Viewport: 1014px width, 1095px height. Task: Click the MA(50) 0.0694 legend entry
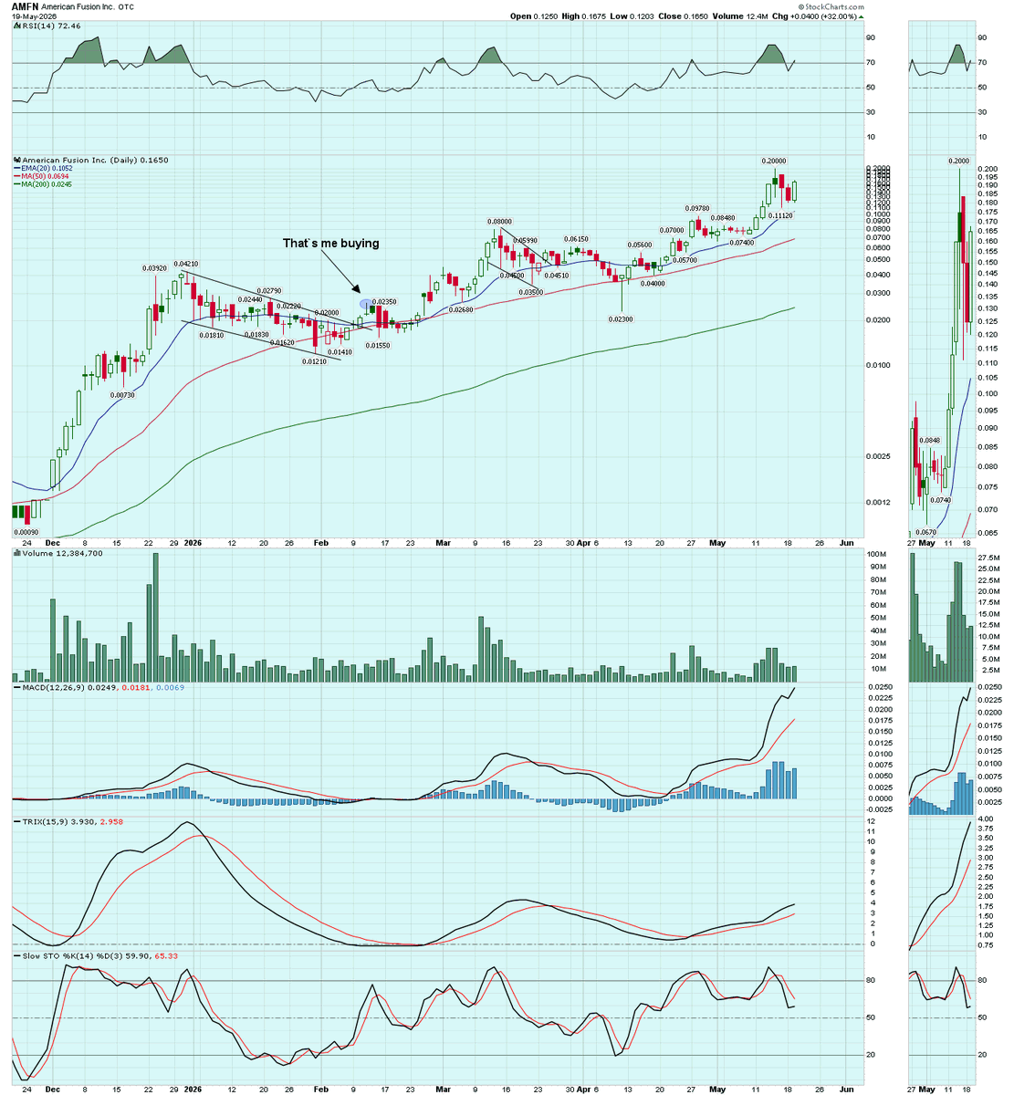click(x=43, y=176)
